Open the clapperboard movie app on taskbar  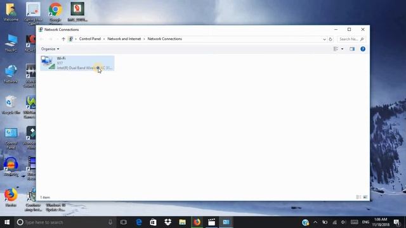211,222
